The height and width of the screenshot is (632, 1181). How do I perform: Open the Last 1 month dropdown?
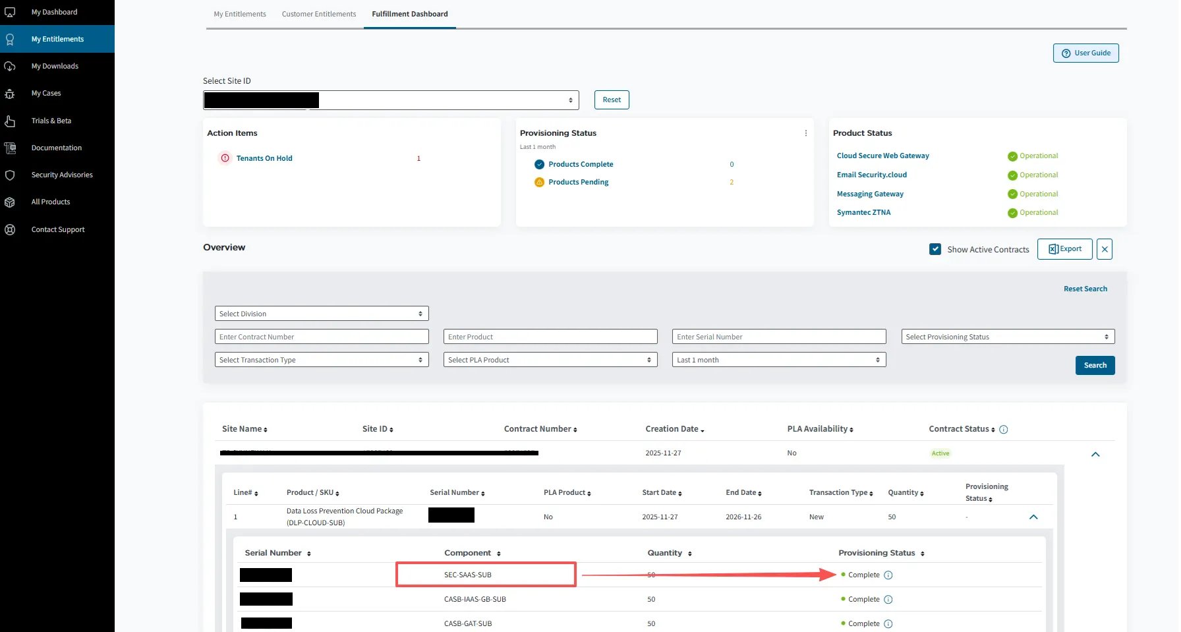click(778, 360)
